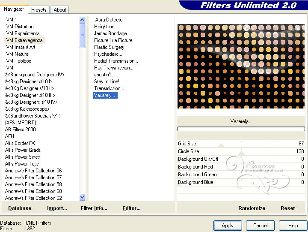The height and width of the screenshot is (232, 308).
Task: Open the Help button
Action: tap(293, 226)
